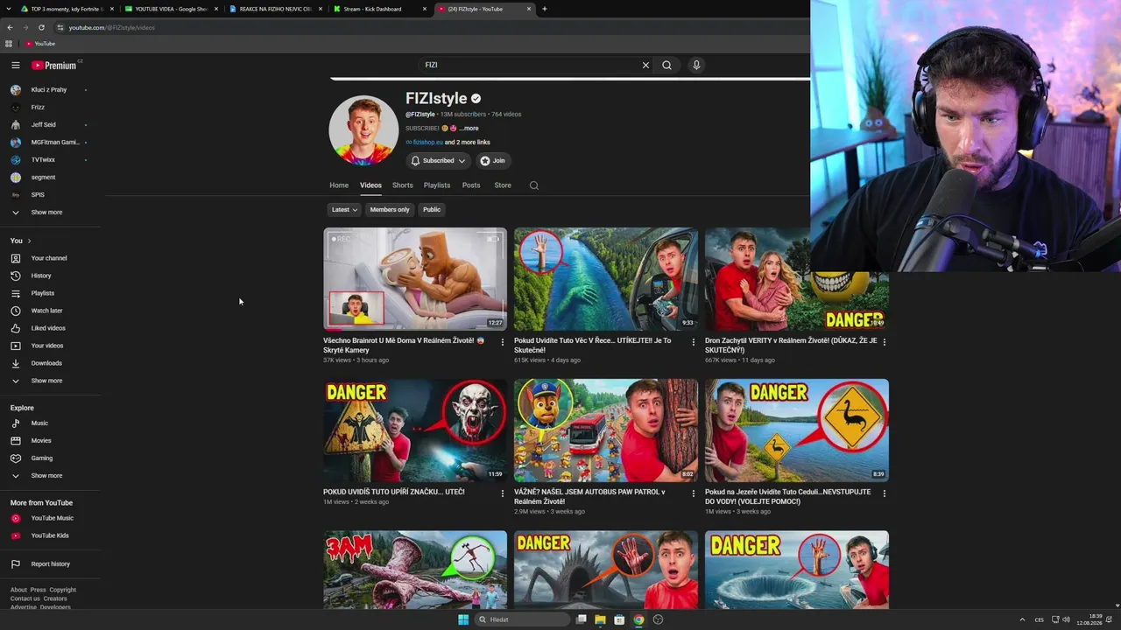Open Microsoft Store from the taskbar
Viewport: 1121px width, 630px height.
619,619
